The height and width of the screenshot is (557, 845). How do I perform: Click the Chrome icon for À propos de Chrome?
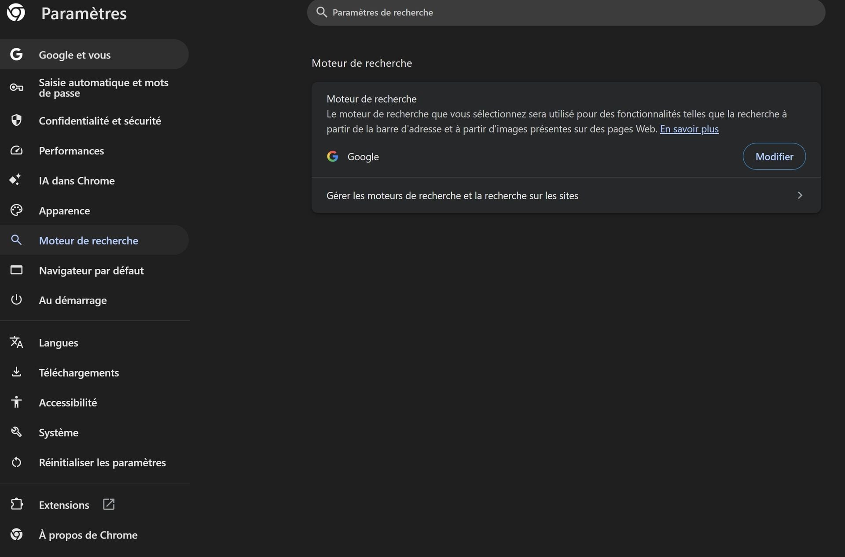click(16, 534)
